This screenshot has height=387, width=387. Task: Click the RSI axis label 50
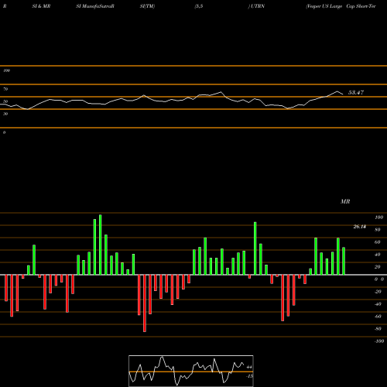coord(5,101)
